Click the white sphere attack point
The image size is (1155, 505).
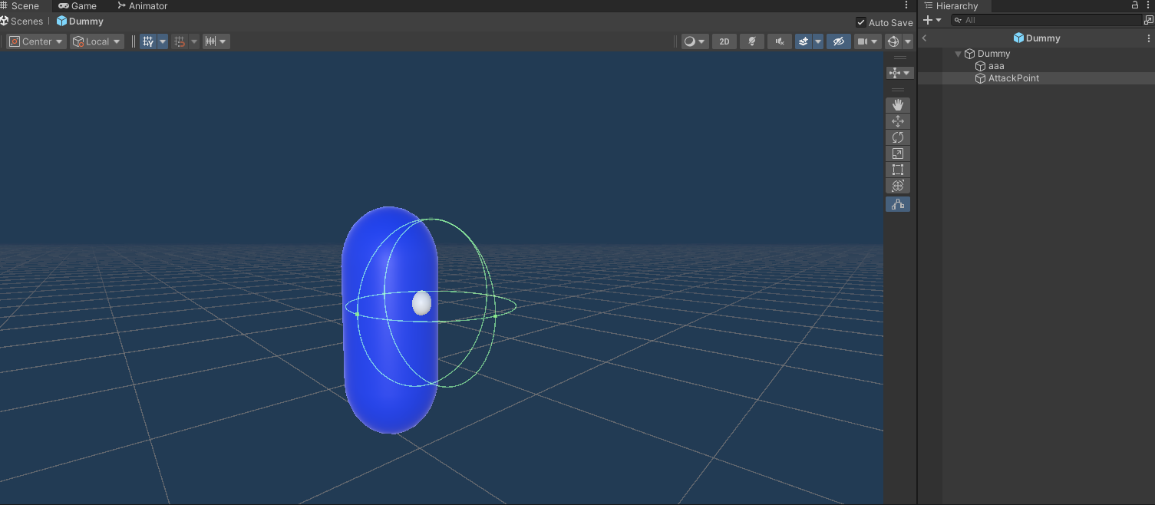(421, 303)
